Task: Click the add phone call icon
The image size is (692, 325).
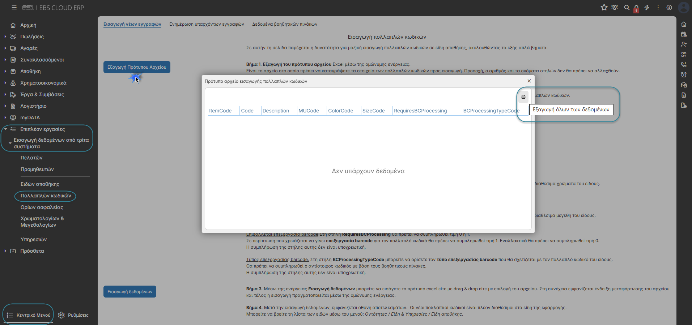Action: tap(684, 65)
